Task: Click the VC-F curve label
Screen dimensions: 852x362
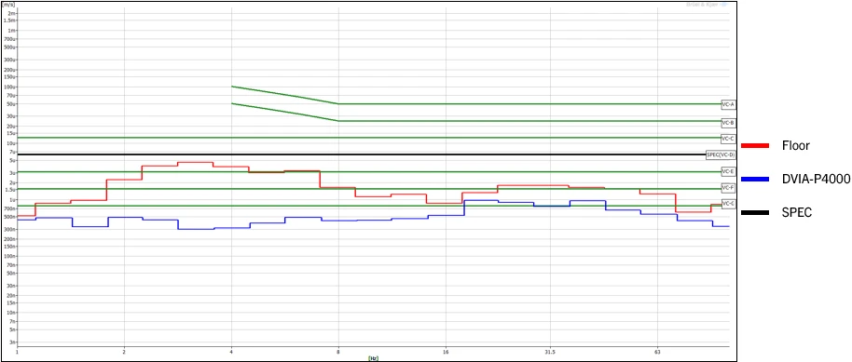Action: pyautogui.click(x=728, y=188)
